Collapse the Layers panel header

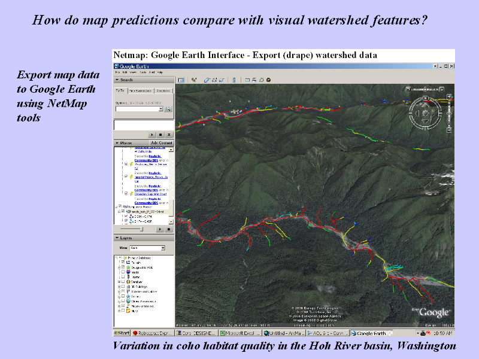[x=144, y=238]
